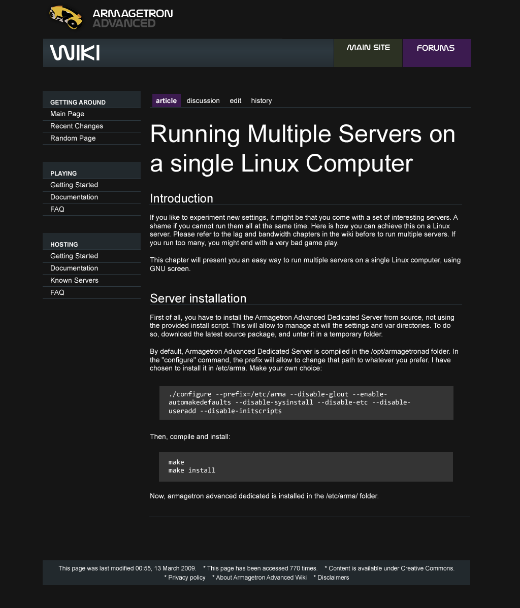Open the edit tab
Viewport: 520px width, 608px height.
235,100
